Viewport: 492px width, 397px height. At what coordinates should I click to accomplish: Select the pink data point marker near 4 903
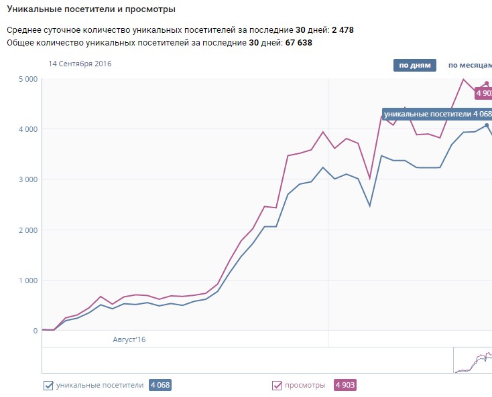pyautogui.click(x=487, y=84)
